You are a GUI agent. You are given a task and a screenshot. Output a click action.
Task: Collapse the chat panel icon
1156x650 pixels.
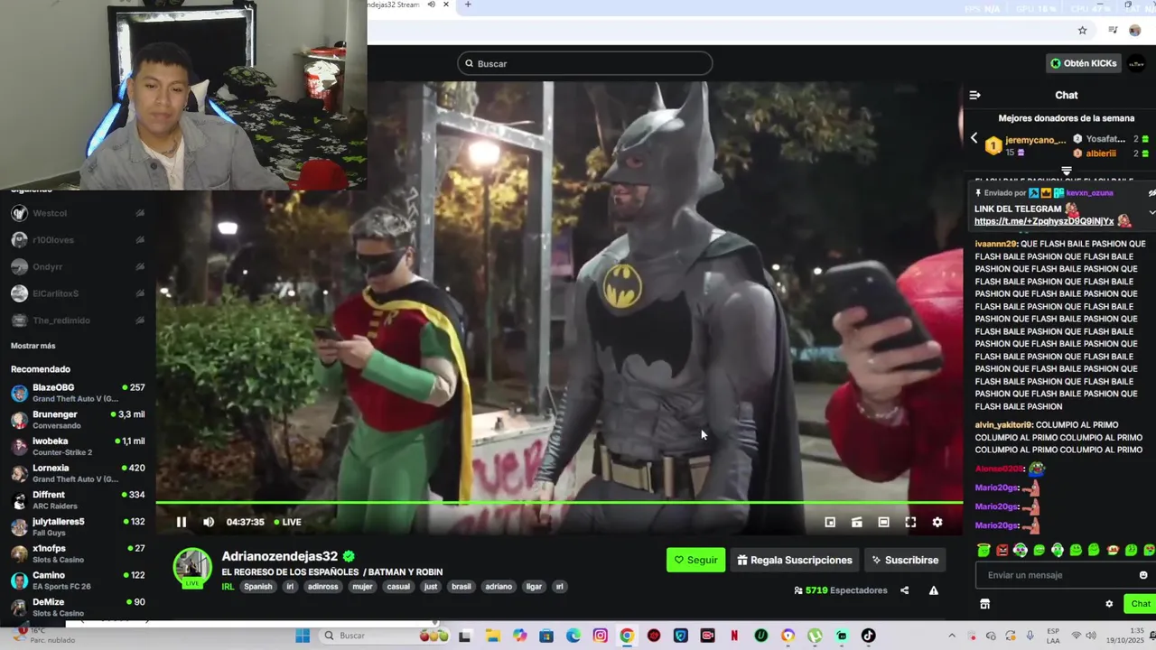974,95
